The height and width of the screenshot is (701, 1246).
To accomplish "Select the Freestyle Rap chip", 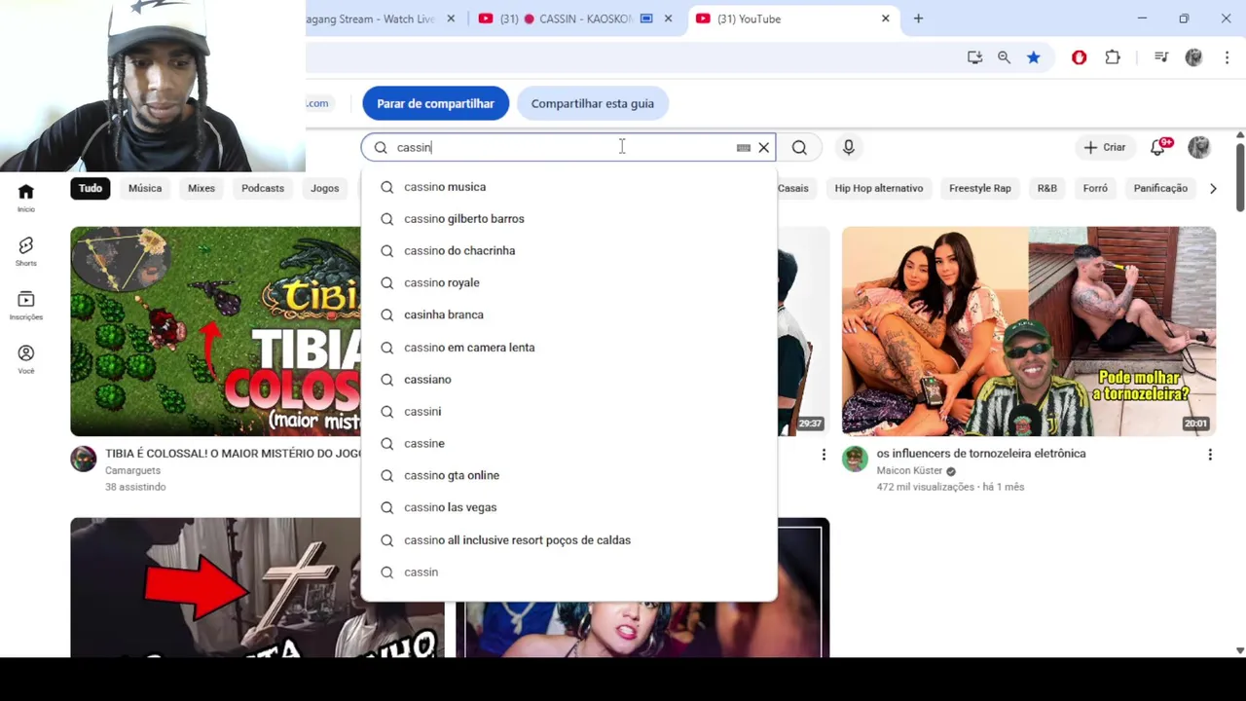I will (x=980, y=188).
